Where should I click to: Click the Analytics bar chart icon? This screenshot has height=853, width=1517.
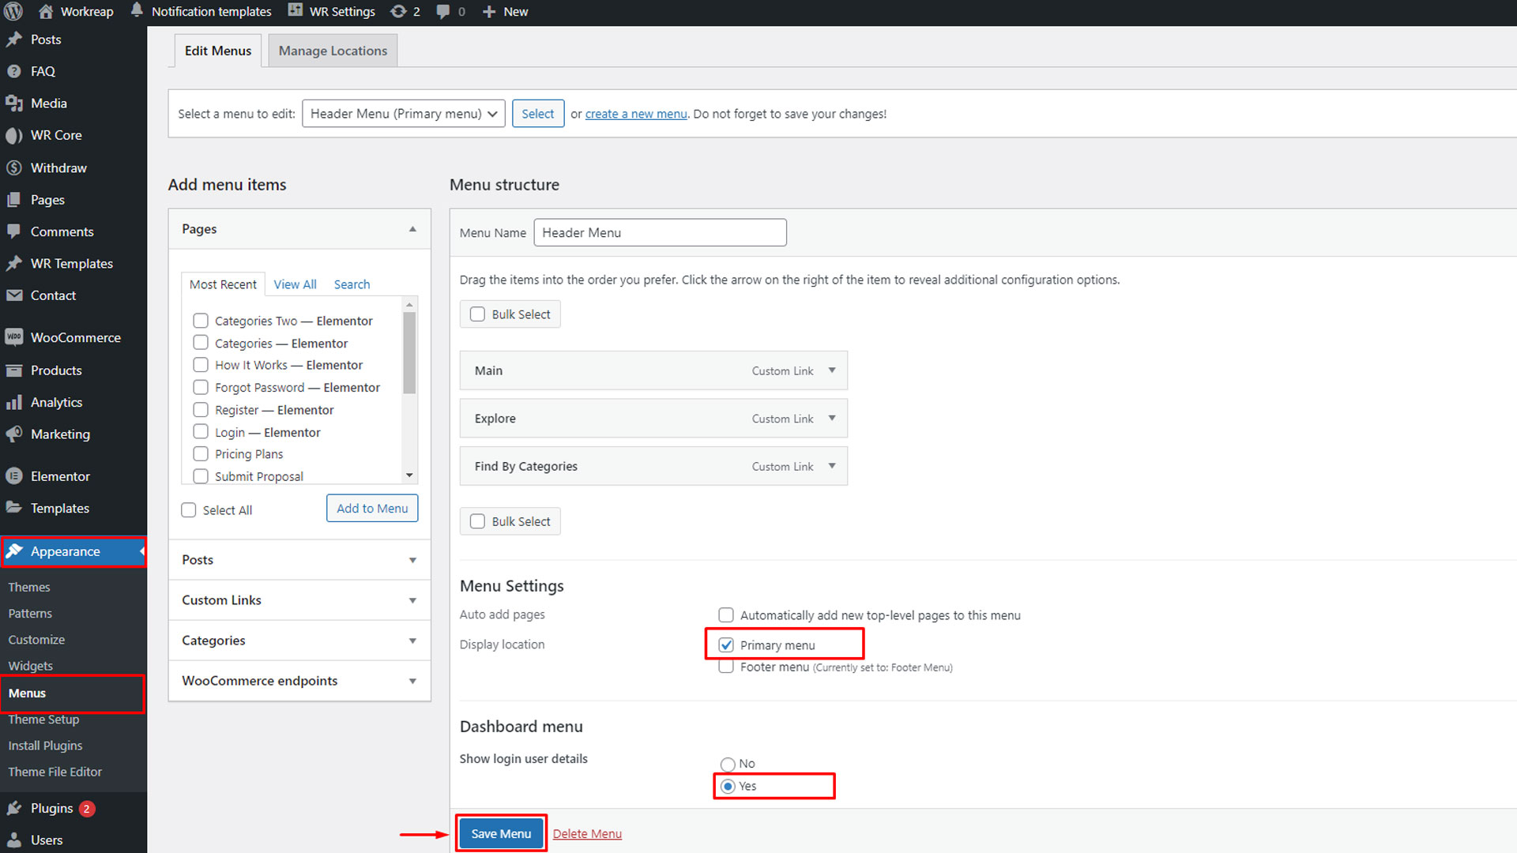pos(13,403)
